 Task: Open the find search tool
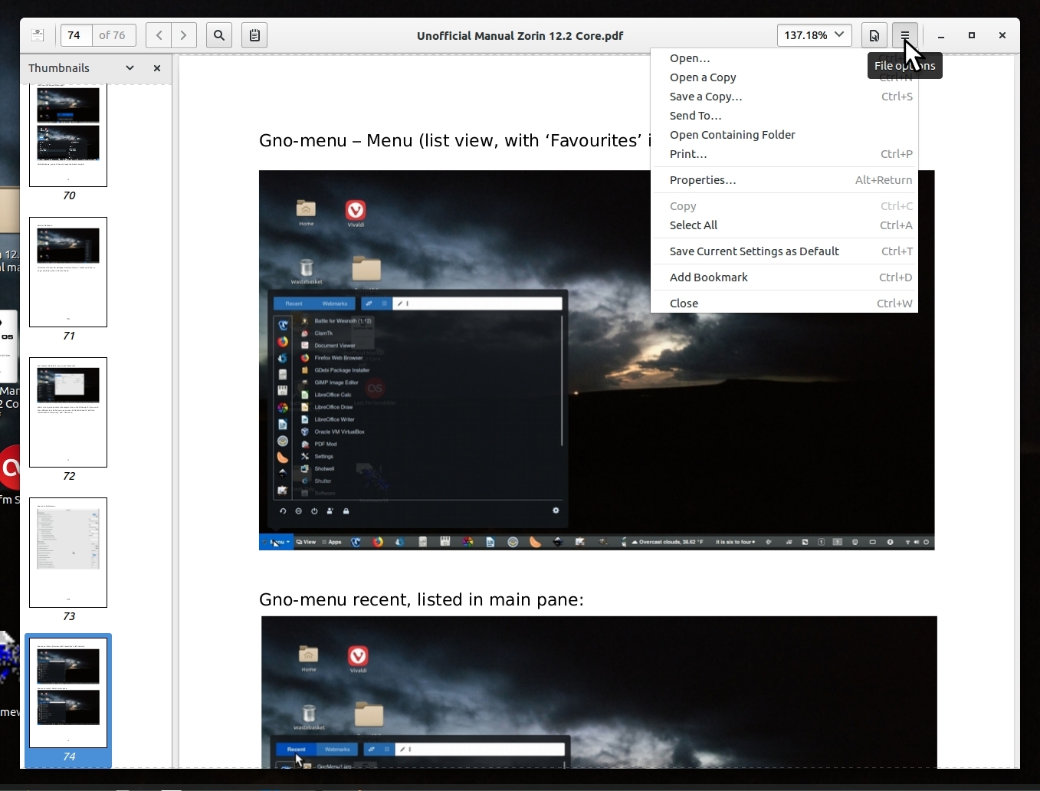coord(219,35)
